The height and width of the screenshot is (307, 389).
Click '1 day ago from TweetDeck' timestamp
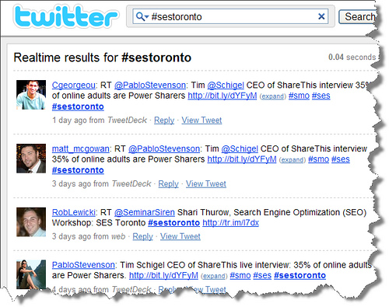[100, 120]
